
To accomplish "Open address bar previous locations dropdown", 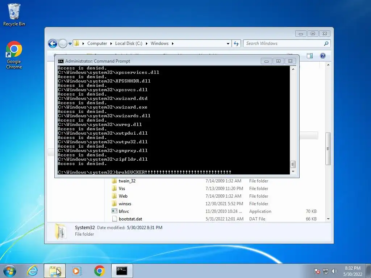I will pos(228,43).
